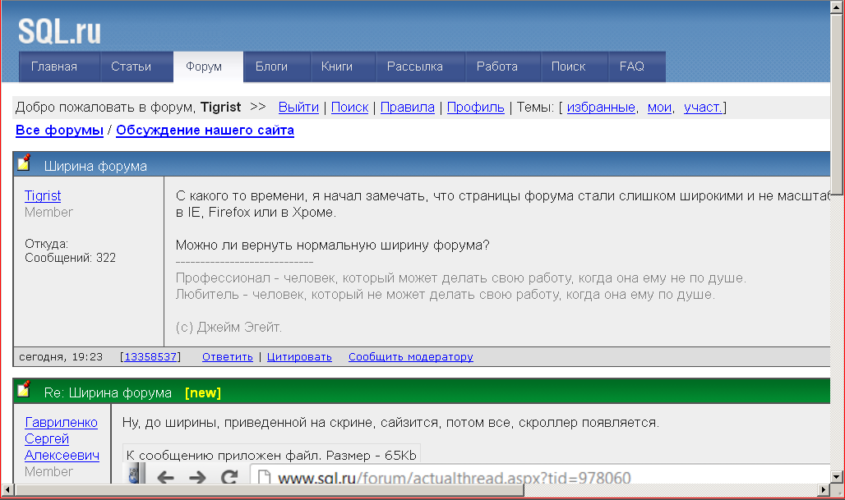Click the vertical scrollbar down arrow

coord(837,476)
